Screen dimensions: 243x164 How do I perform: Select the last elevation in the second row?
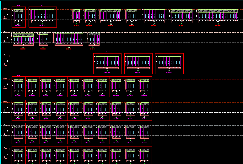pos(94,38)
